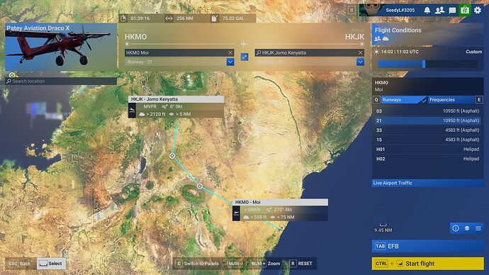The height and width of the screenshot is (275, 489).
Task: Open the friends/multiplayer icon
Action: click(439, 11)
